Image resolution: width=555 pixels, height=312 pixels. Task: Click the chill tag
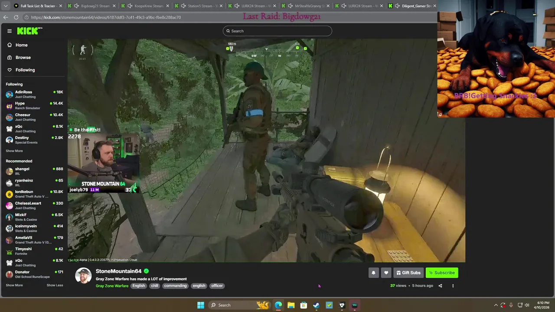click(x=154, y=286)
